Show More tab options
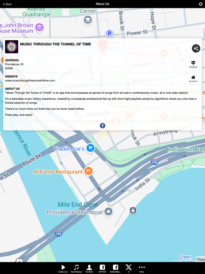Viewport: 205px width, 274px height. tap(142, 268)
